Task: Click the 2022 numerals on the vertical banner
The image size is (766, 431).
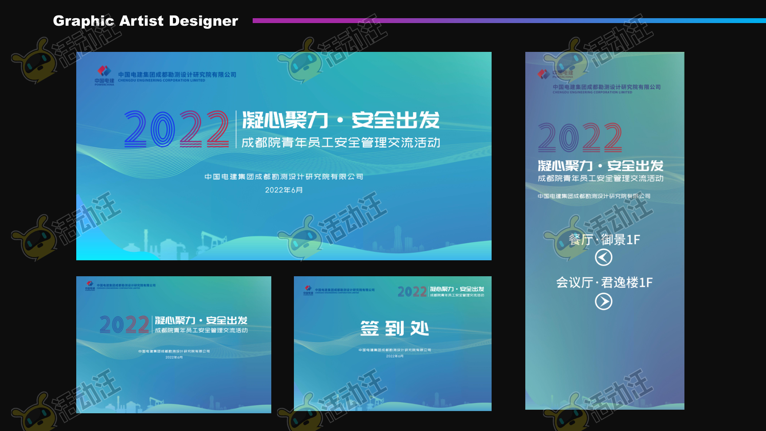Action: (580, 137)
